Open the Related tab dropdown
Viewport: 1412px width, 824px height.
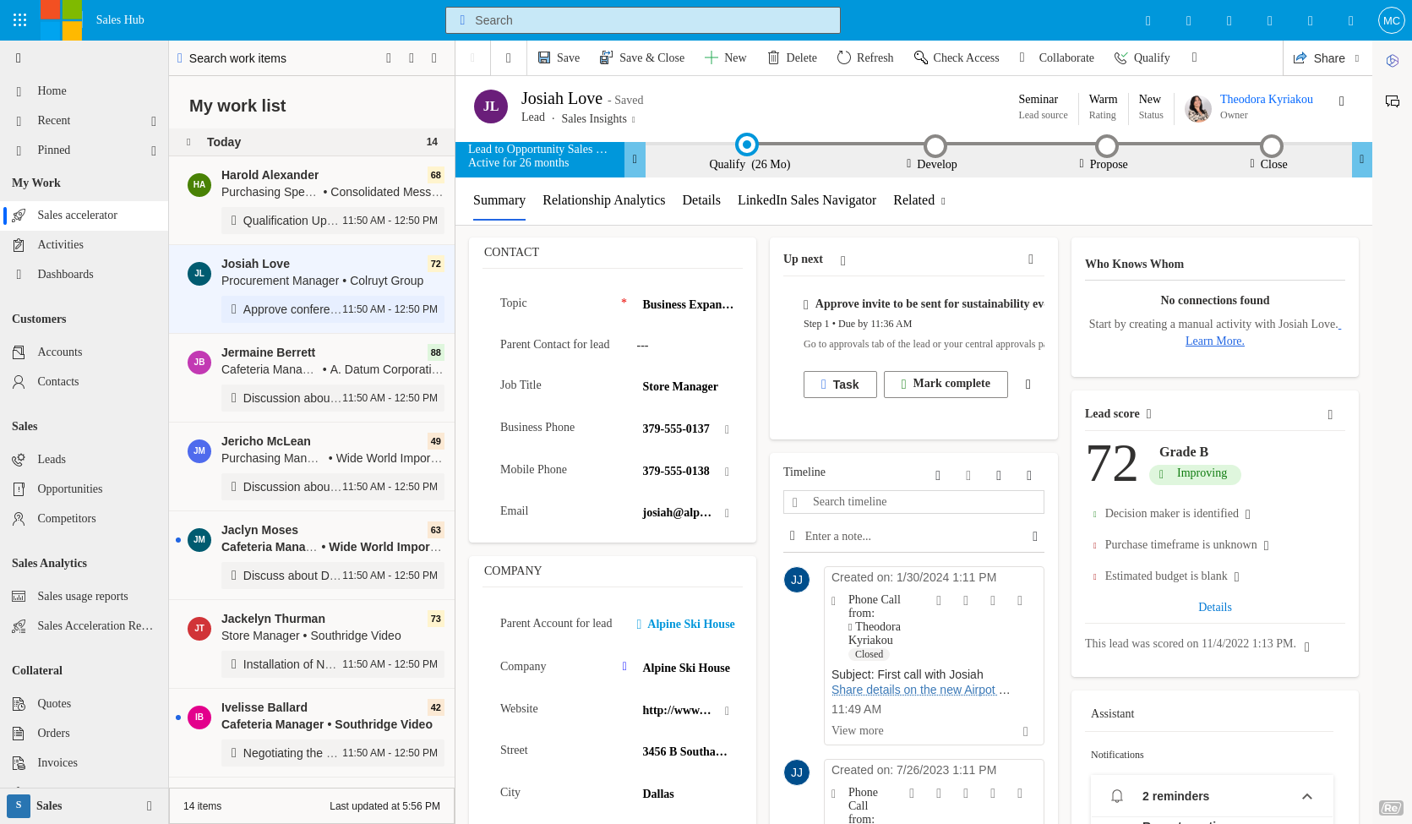pos(919,200)
